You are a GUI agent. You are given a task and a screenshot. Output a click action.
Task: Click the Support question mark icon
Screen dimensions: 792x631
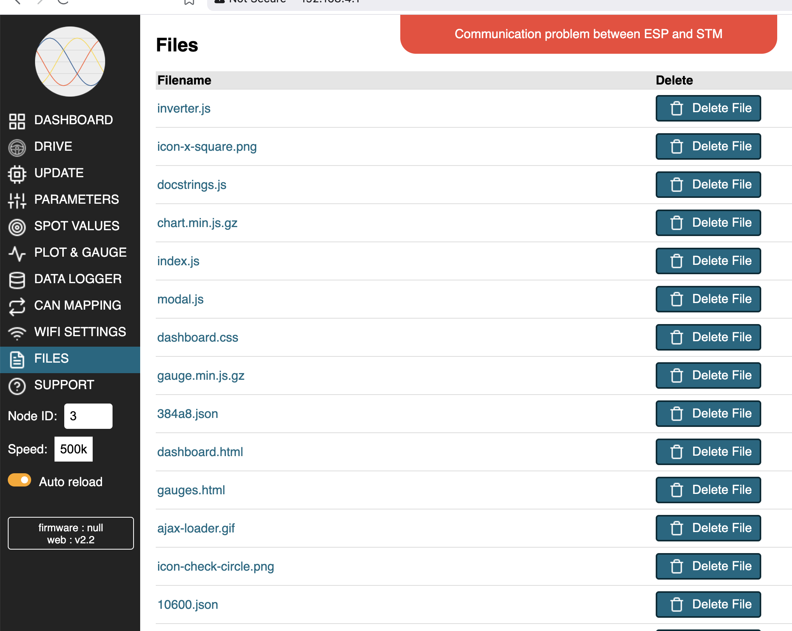pos(17,386)
